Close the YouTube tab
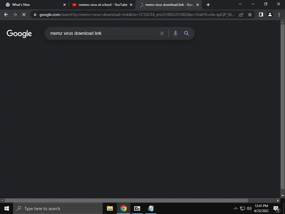Screen dimensions: 285x214 tap(131, 5)
